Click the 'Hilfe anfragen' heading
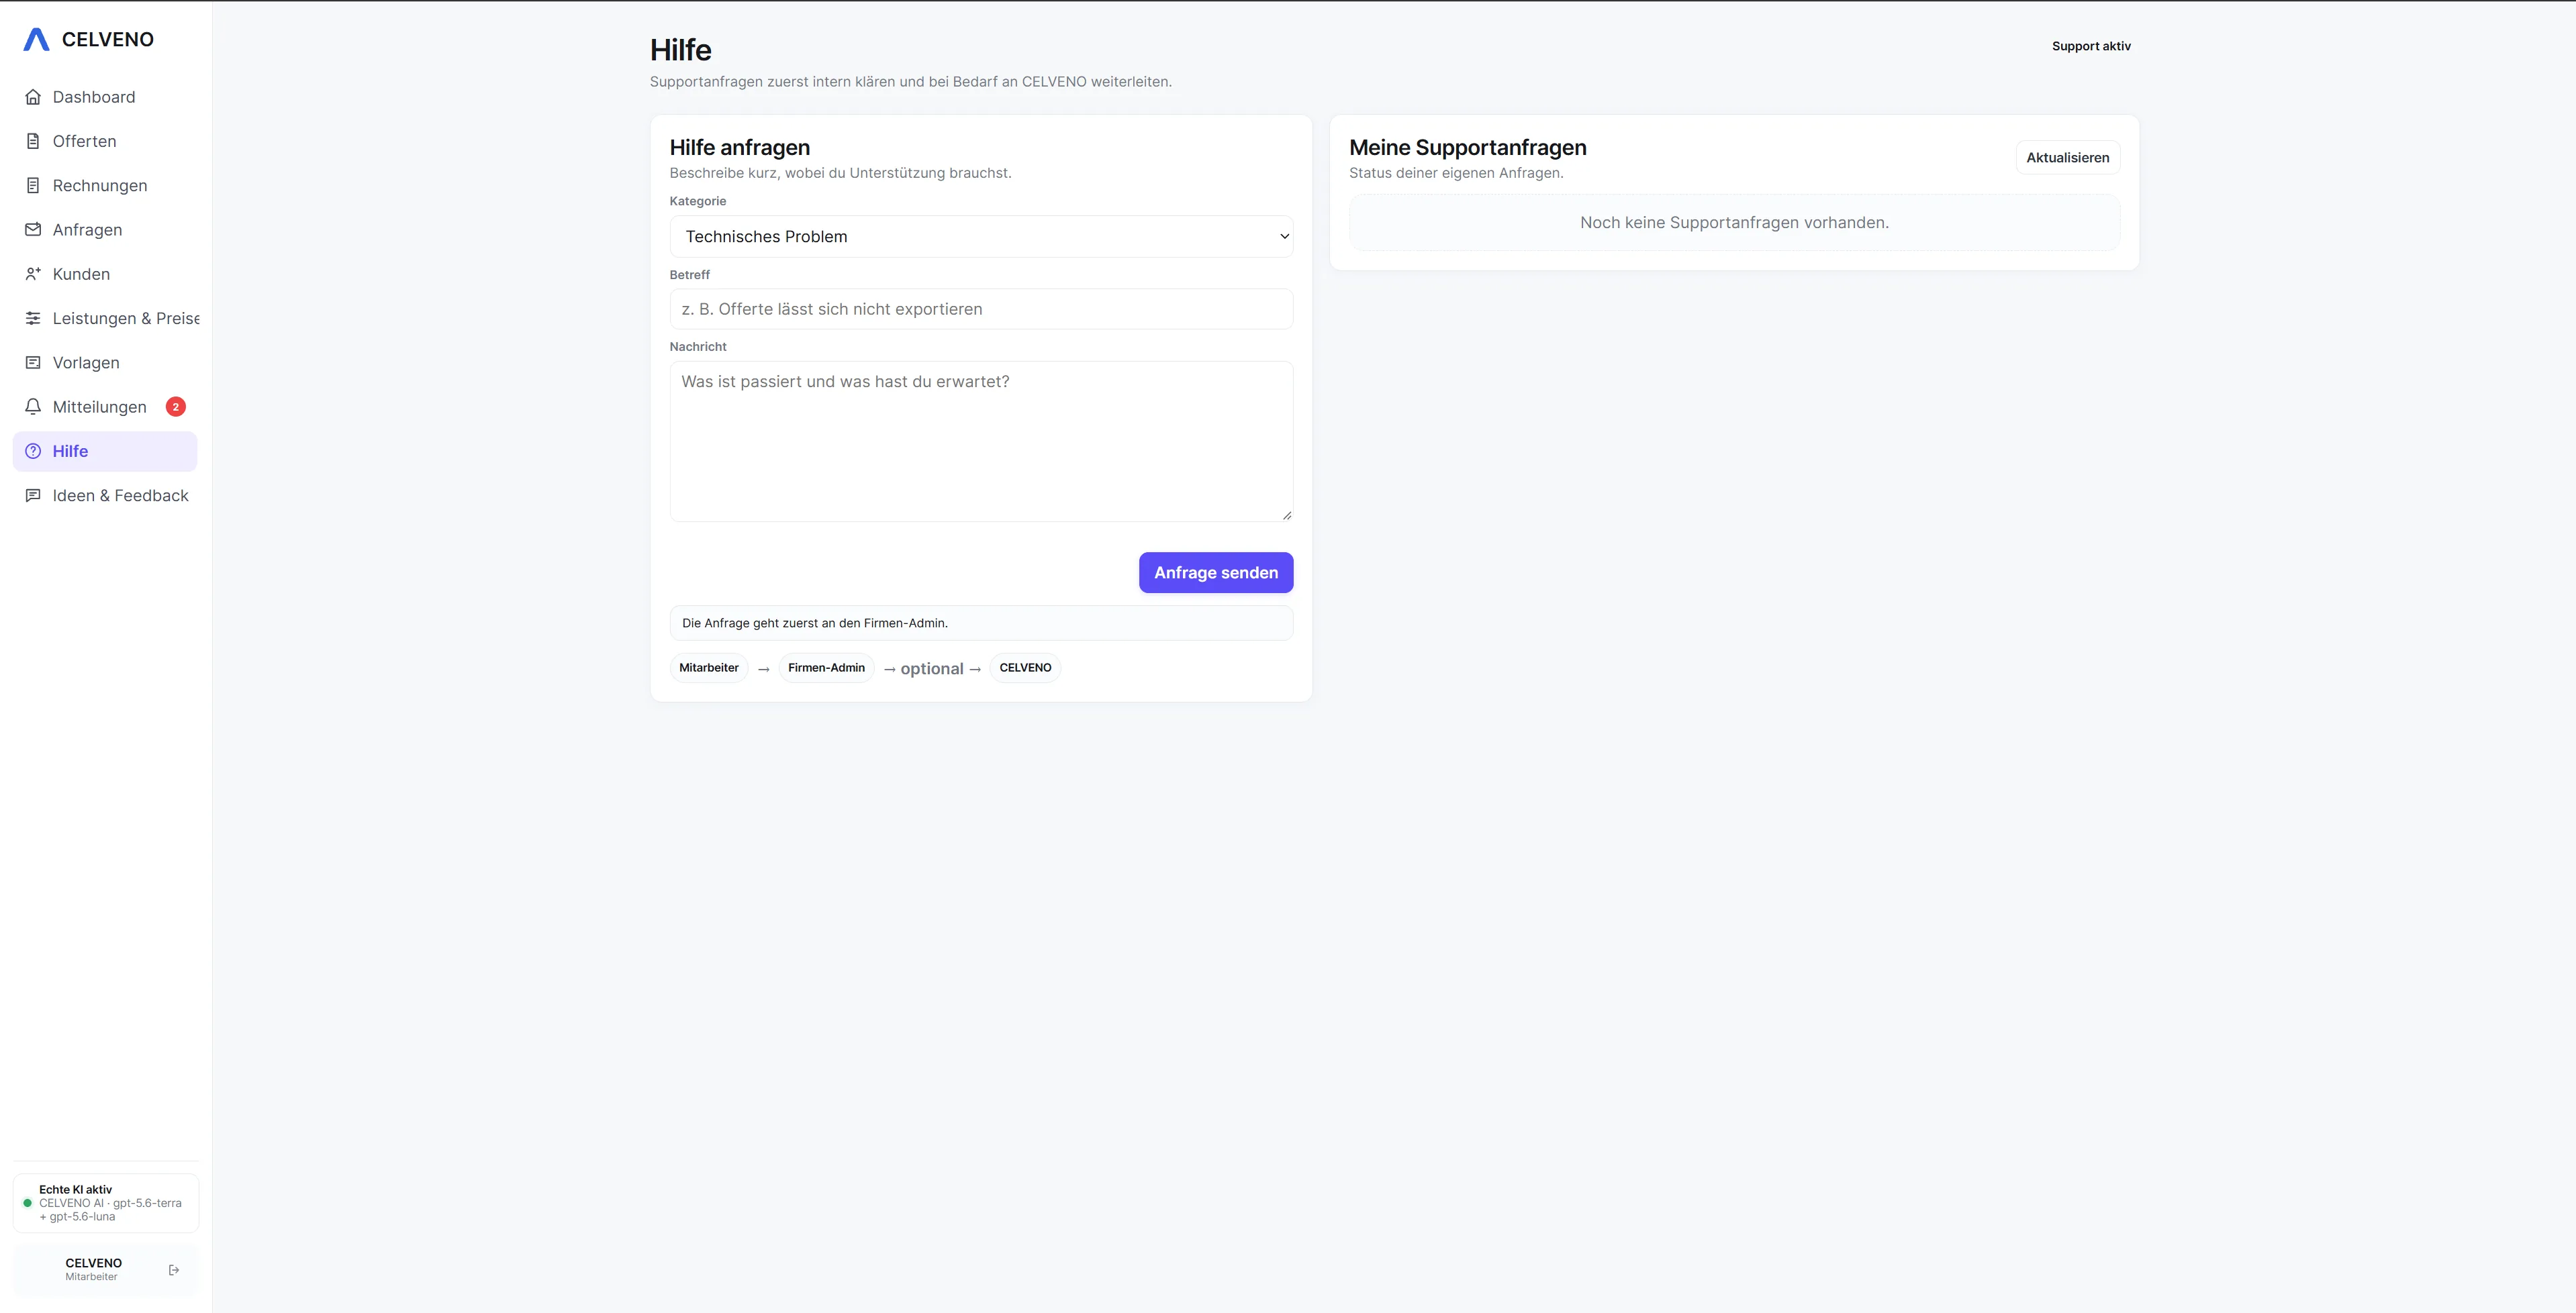2576x1313 pixels. coord(740,148)
